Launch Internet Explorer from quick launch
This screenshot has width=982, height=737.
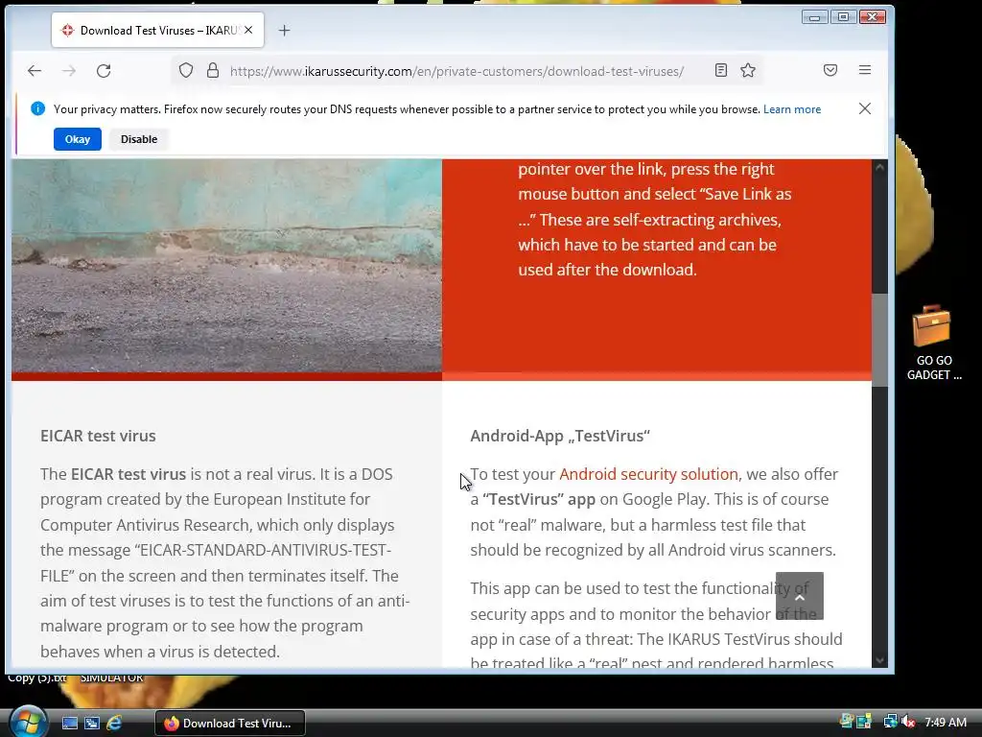(x=114, y=724)
